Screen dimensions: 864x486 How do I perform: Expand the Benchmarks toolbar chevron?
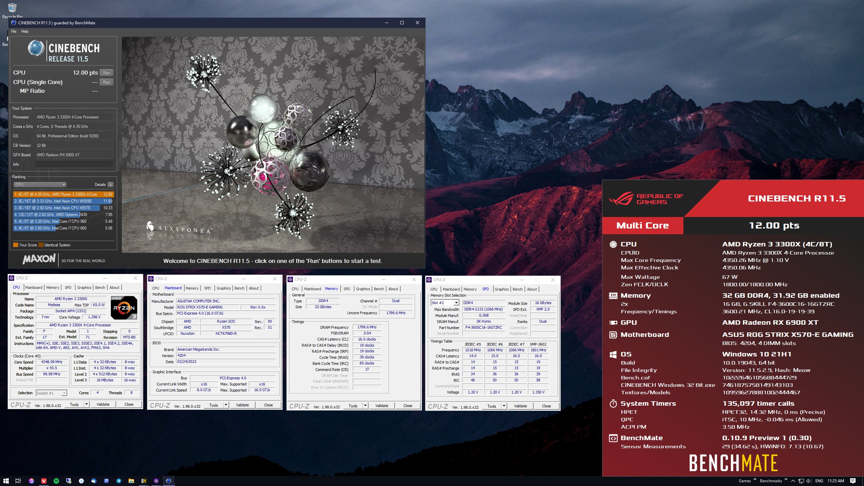point(786,480)
